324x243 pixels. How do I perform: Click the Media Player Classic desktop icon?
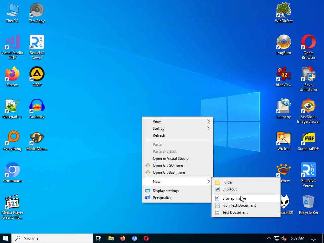click(x=12, y=207)
